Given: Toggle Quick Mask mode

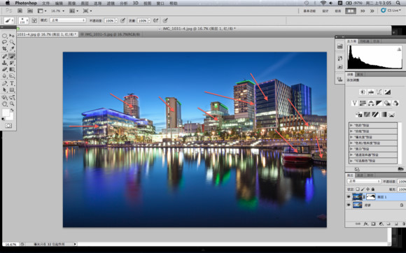Looking at the screenshot, I should click(x=8, y=126).
